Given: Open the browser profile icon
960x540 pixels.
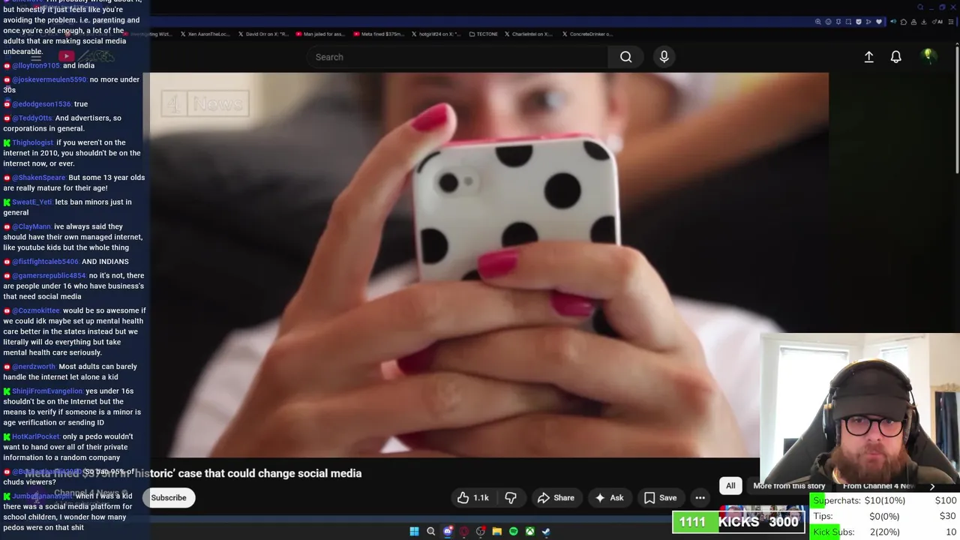Looking at the screenshot, I should click(x=914, y=22).
